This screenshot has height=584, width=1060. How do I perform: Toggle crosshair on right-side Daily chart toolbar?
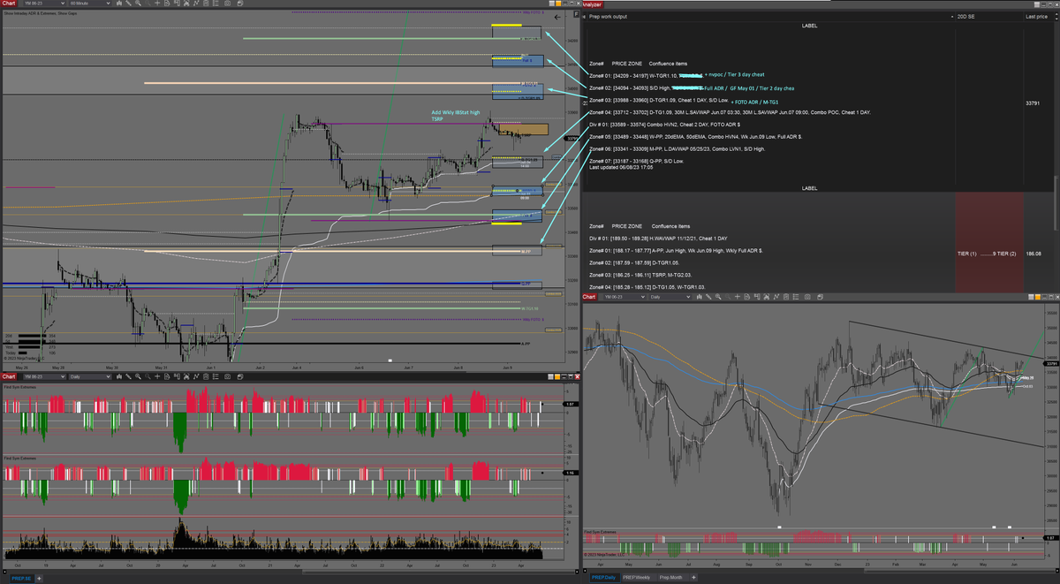click(737, 297)
